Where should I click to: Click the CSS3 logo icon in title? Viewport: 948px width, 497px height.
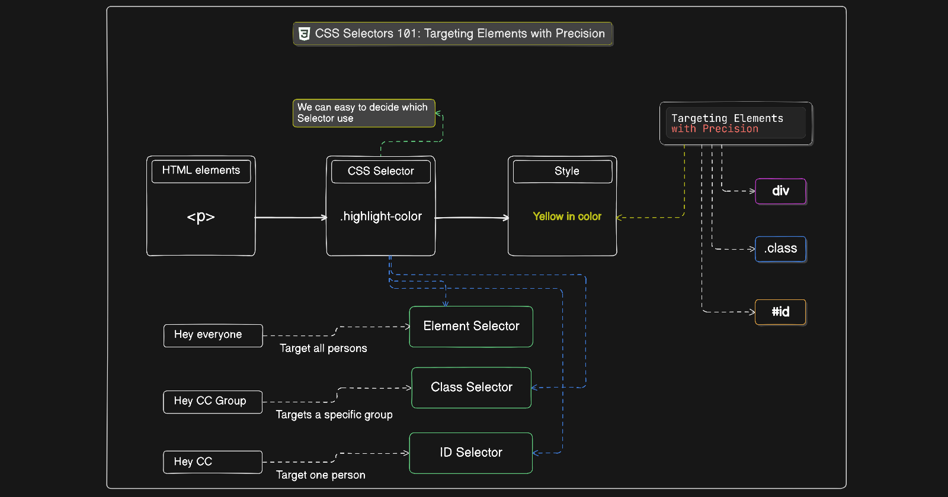click(304, 34)
